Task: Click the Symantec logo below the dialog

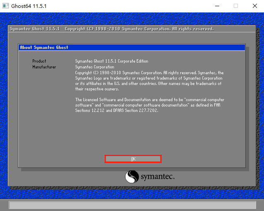Action: pyautogui.click(x=150, y=177)
